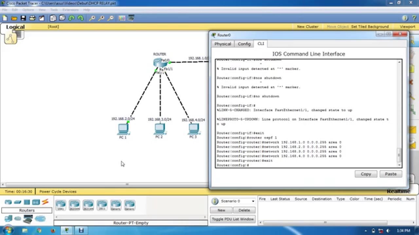The image size is (419, 235).
Task: Click New Cluster in the top bar
Action: 308,27
